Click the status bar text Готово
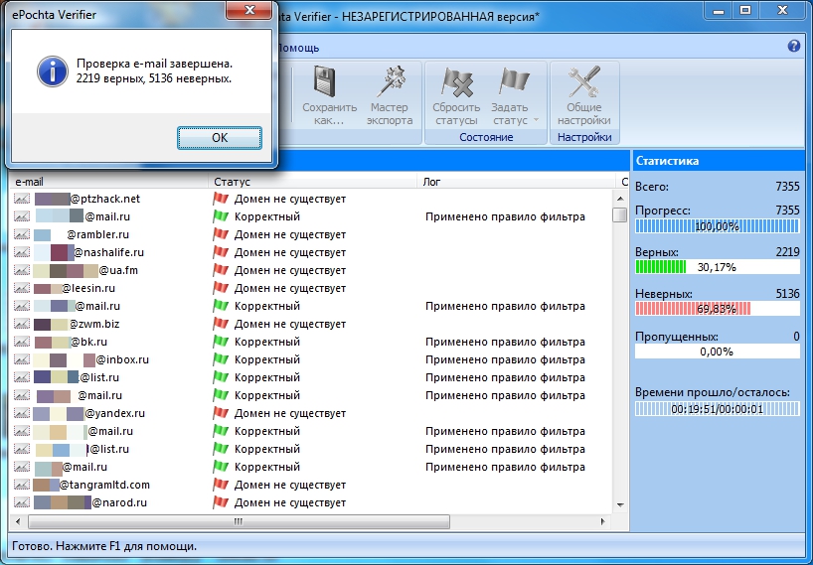This screenshot has width=813, height=565. click(104, 546)
